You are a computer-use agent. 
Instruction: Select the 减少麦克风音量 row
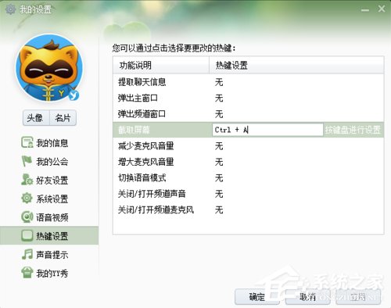(x=248, y=146)
